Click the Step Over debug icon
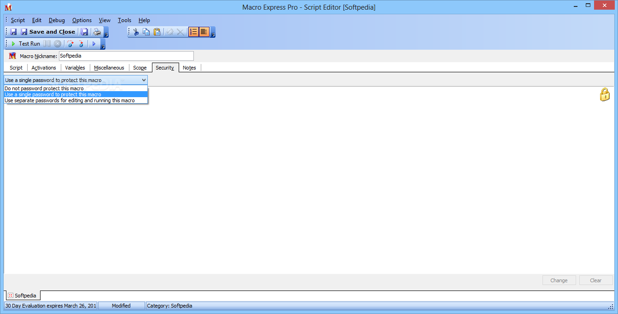The height and width of the screenshot is (314, 618). [70, 44]
